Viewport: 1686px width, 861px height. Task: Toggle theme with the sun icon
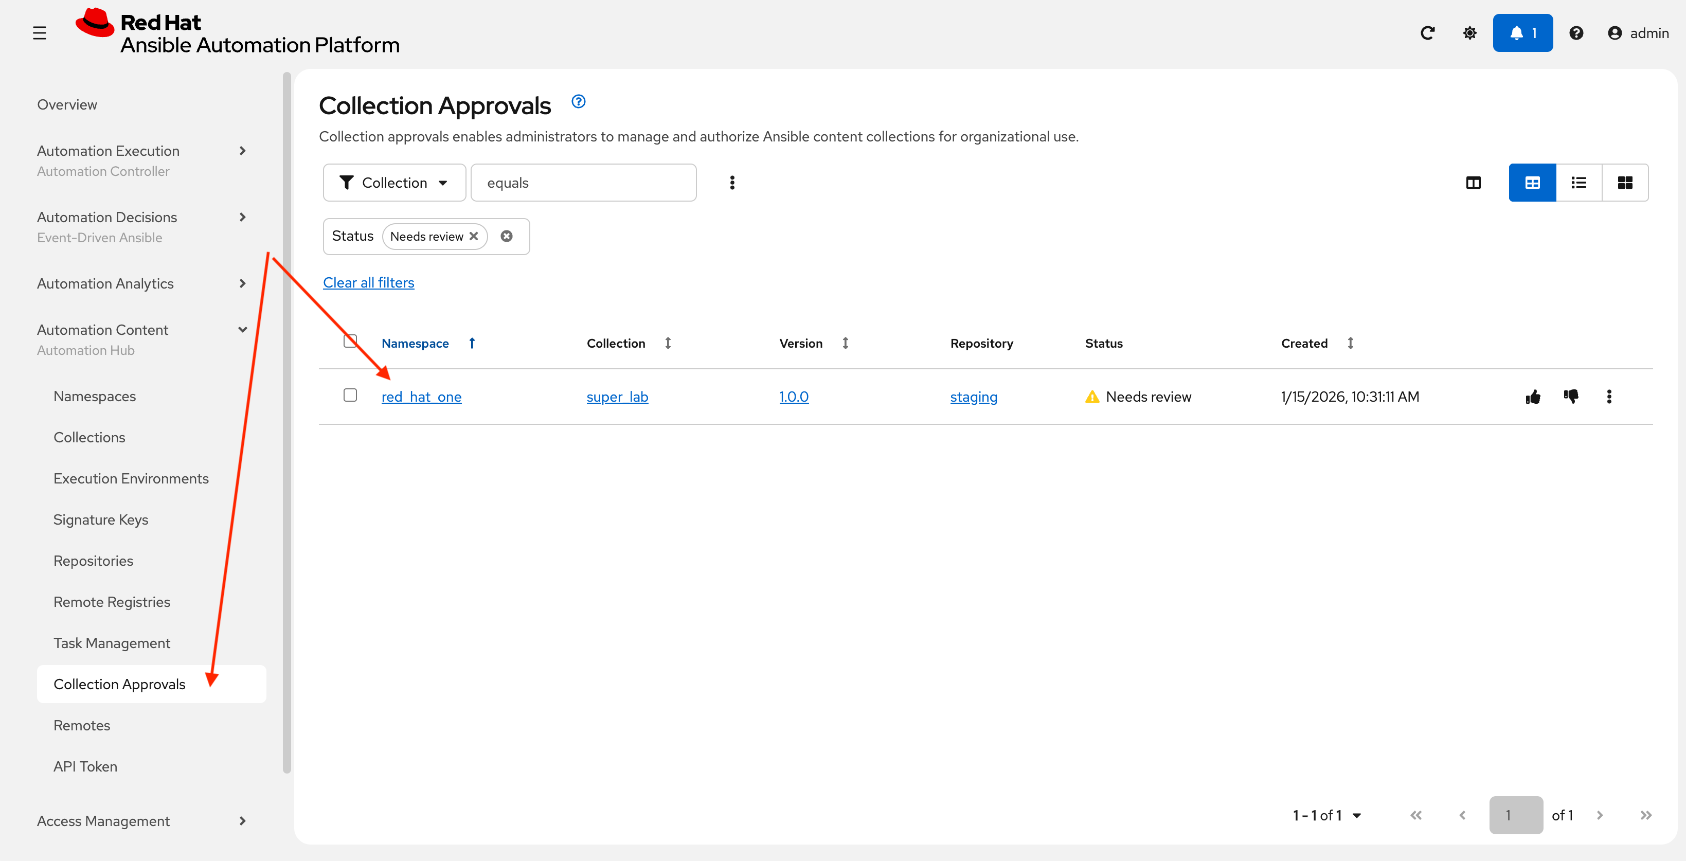pyautogui.click(x=1469, y=33)
